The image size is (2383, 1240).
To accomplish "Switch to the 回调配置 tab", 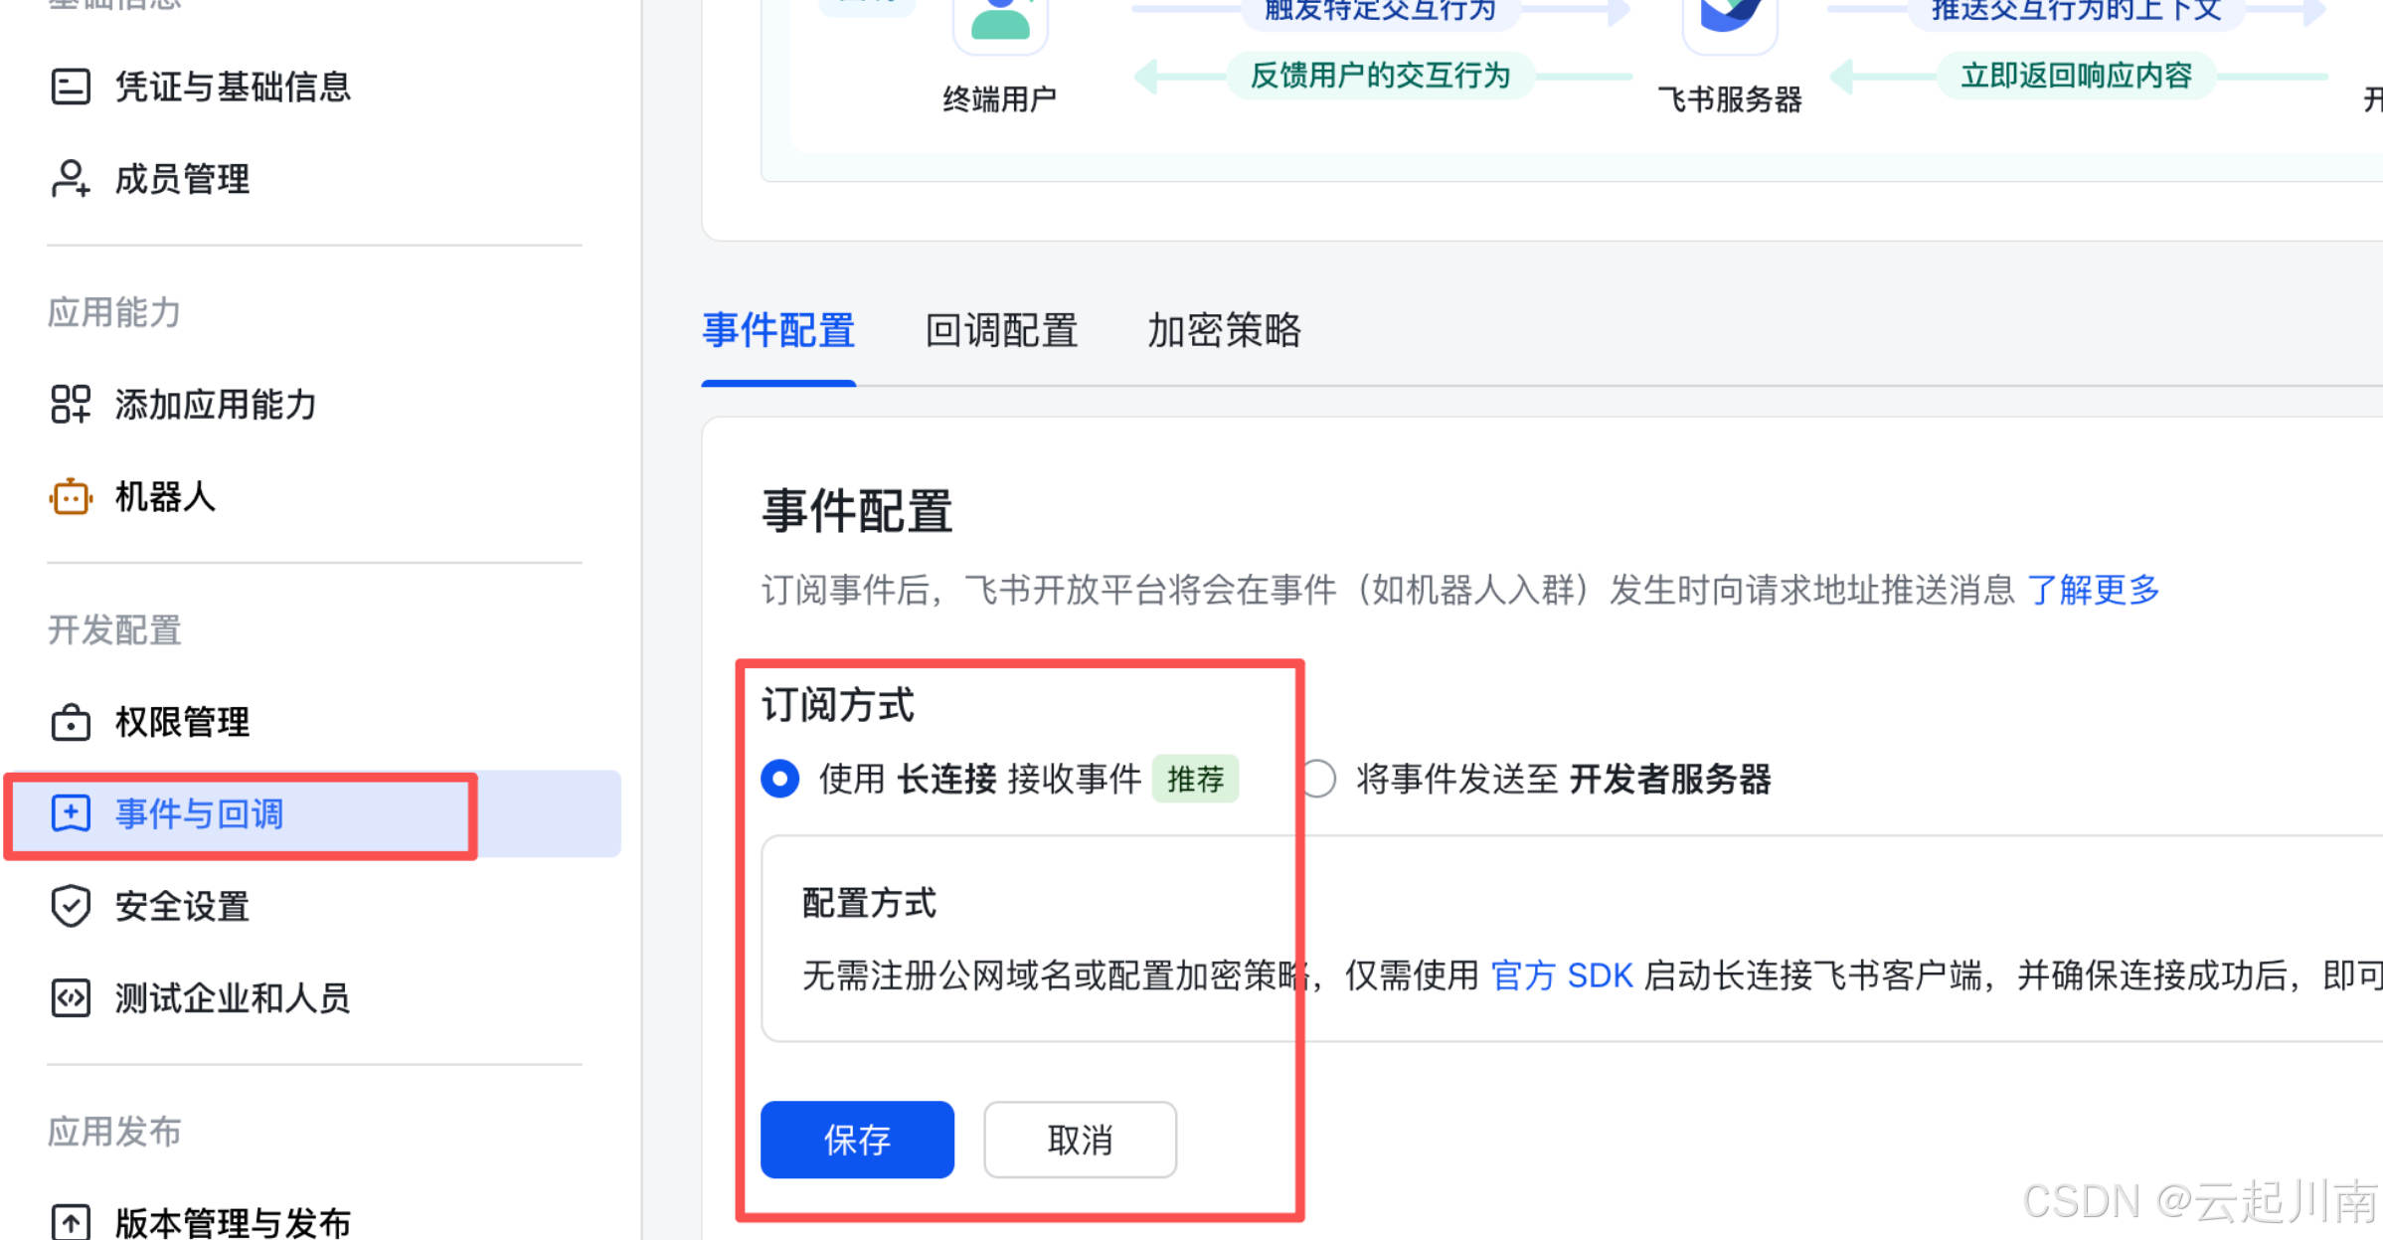I will [x=1000, y=331].
